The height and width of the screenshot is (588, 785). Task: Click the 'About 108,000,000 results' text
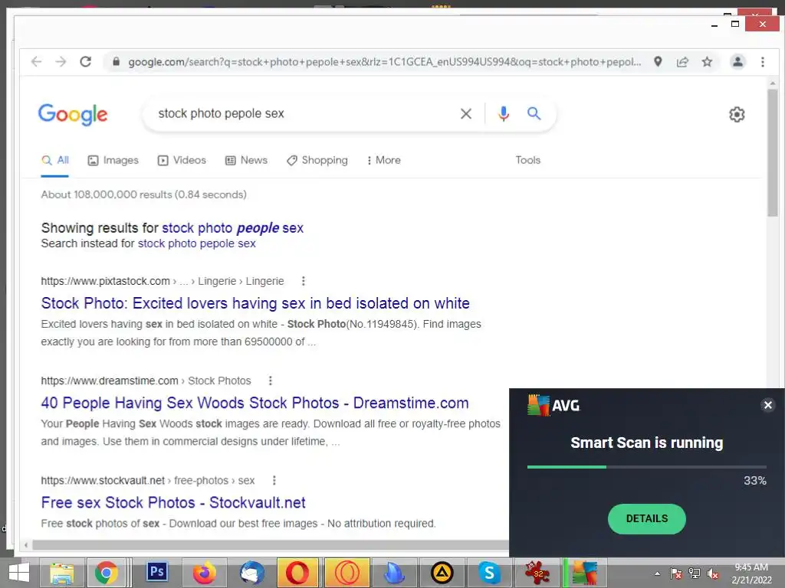pos(143,194)
